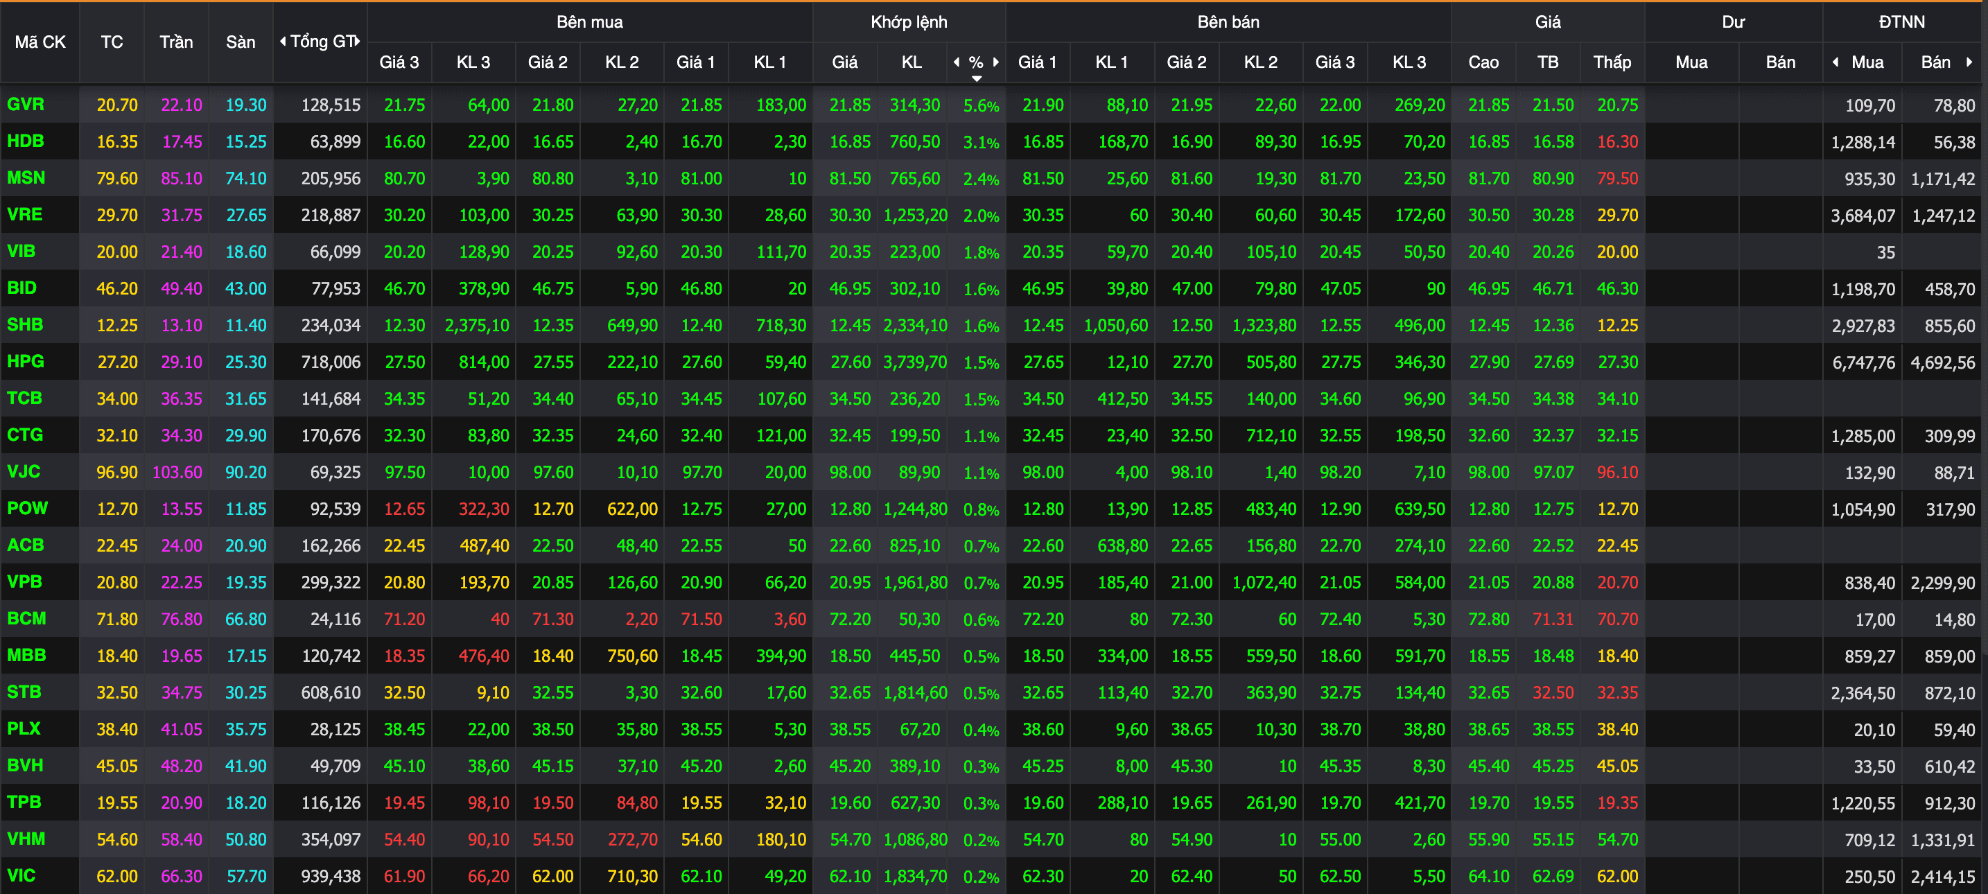
Task: Open the STB stock symbol
Action: tap(25, 692)
